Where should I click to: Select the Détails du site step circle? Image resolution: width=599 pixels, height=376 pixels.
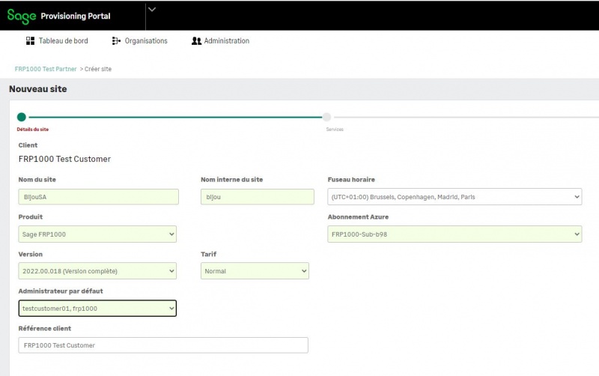tap(22, 117)
